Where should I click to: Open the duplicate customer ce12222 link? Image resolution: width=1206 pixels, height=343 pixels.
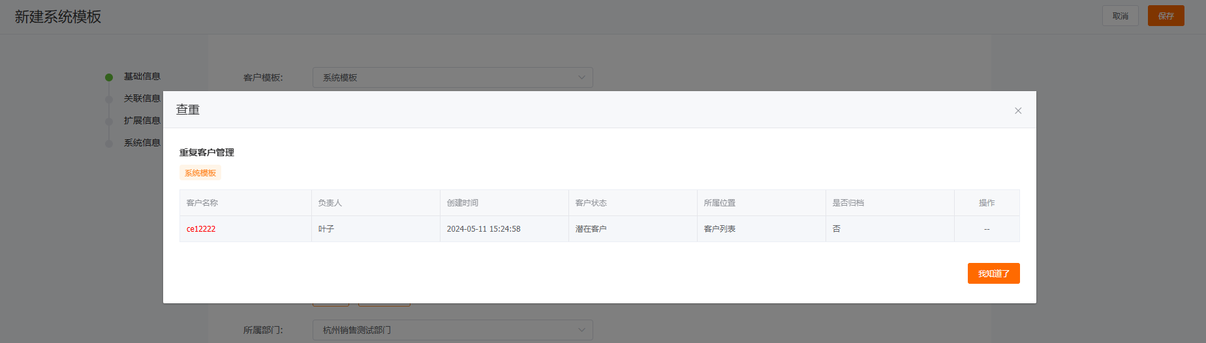201,229
